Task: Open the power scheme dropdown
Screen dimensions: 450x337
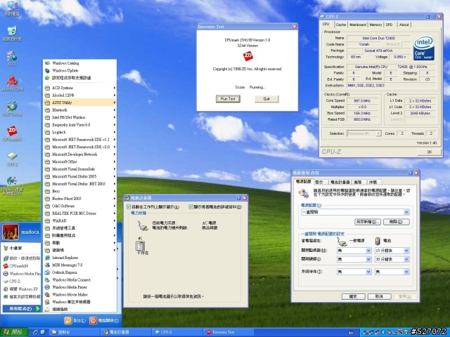Action: (x=406, y=212)
